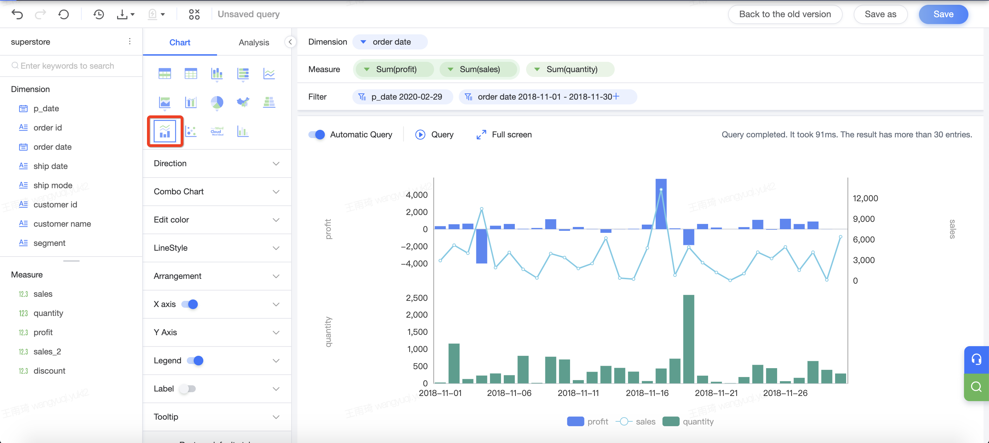Select the discount measure
This screenshot has width=989, height=443.
click(49, 371)
